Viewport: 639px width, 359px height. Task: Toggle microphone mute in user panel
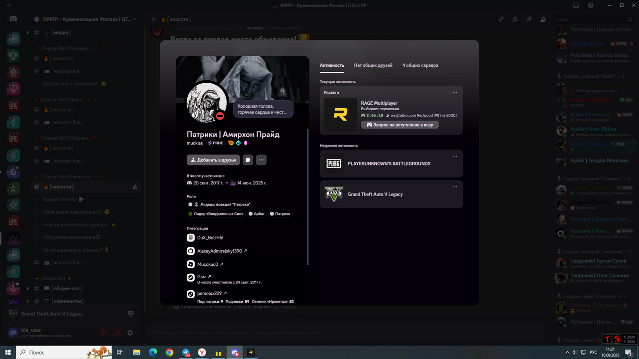[103, 333]
